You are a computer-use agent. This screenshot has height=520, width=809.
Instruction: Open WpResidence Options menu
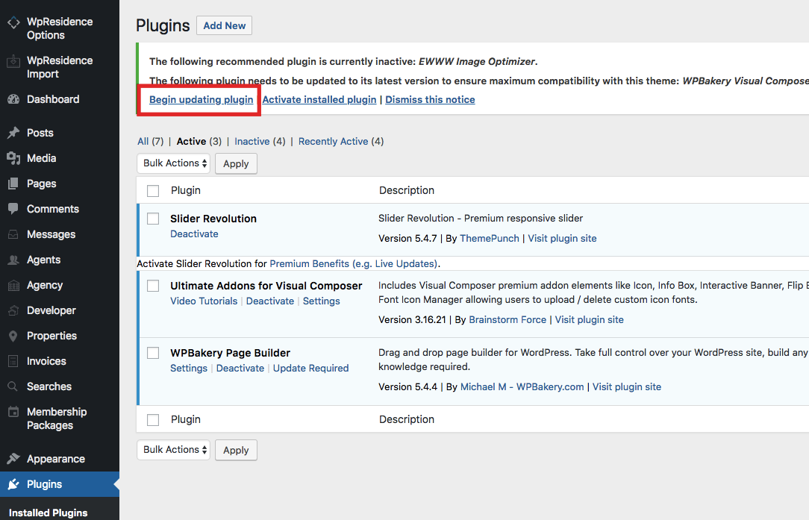click(60, 28)
